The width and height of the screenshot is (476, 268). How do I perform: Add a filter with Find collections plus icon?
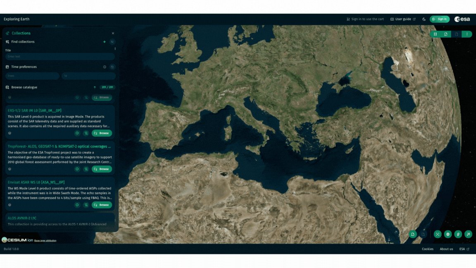[105, 42]
